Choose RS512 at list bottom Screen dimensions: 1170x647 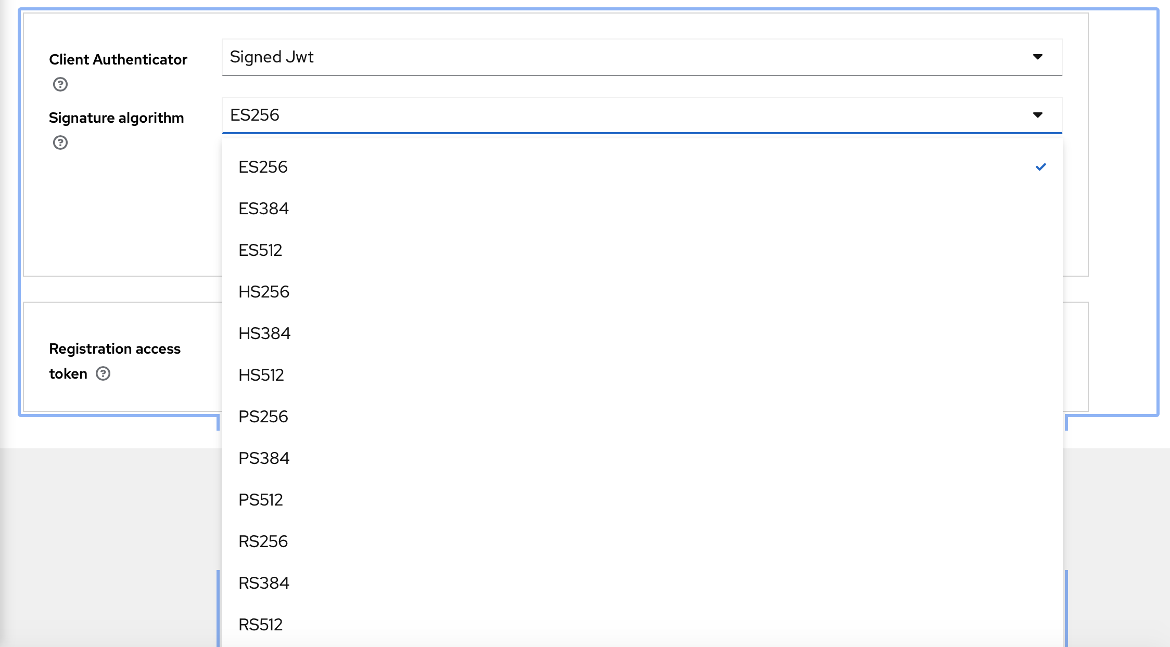[642, 625]
